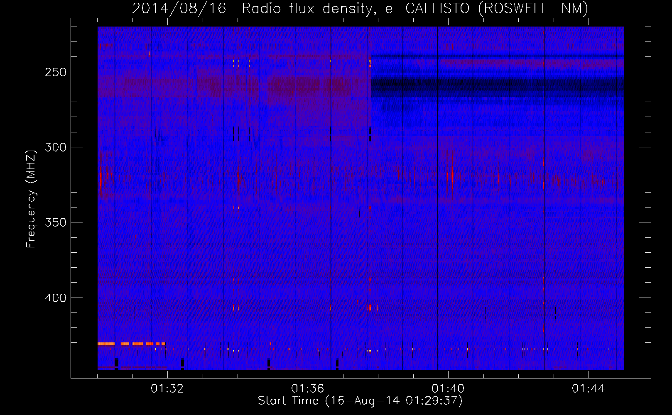Screen dimensions: 672x415
Task: Click the '300' frequency axis label
Action: 56,147
